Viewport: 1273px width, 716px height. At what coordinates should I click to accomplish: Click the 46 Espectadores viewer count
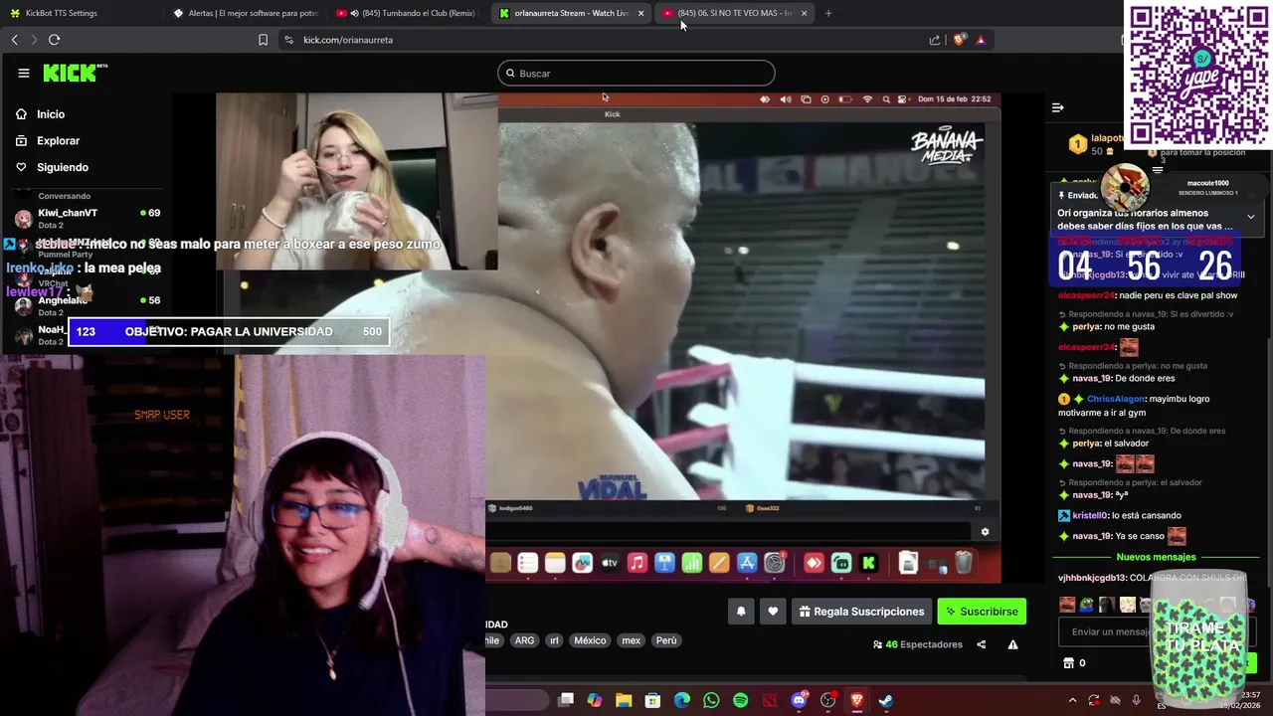tap(917, 644)
